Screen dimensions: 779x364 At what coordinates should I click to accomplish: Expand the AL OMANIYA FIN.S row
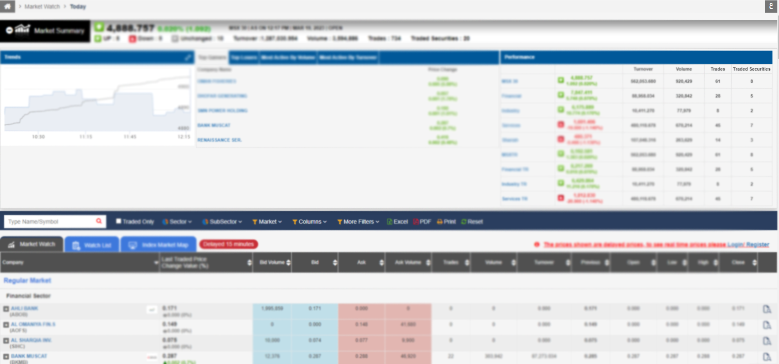[x=6, y=325]
